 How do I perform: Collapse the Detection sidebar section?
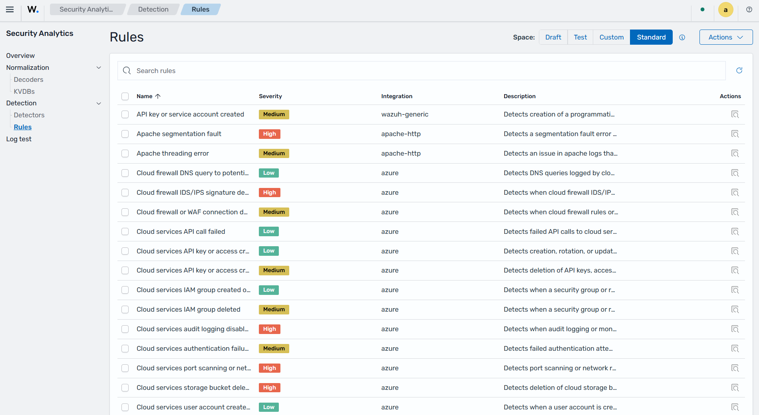(x=99, y=103)
